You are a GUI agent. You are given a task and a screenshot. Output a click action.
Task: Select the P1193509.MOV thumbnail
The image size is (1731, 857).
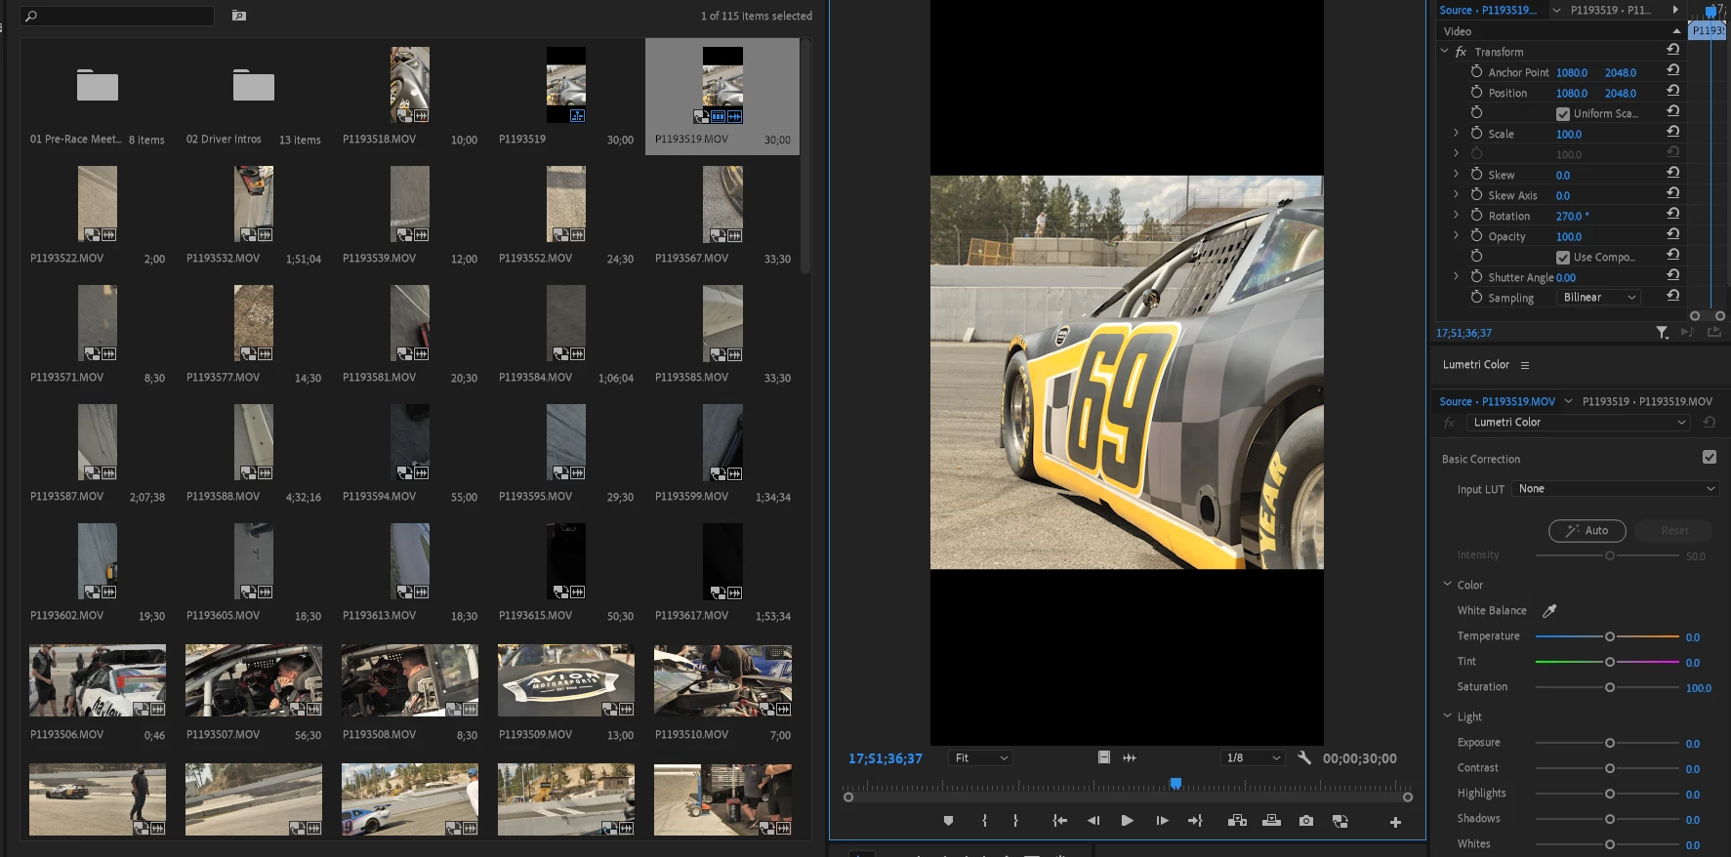pyautogui.click(x=565, y=680)
